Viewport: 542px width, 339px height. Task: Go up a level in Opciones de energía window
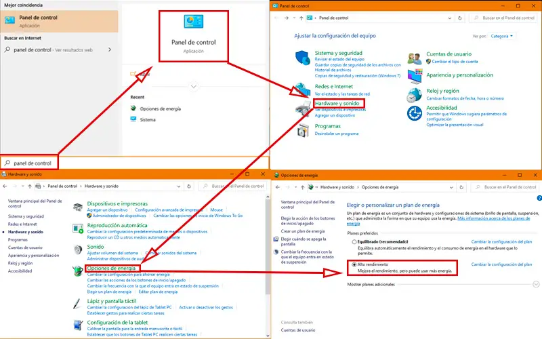click(x=302, y=187)
